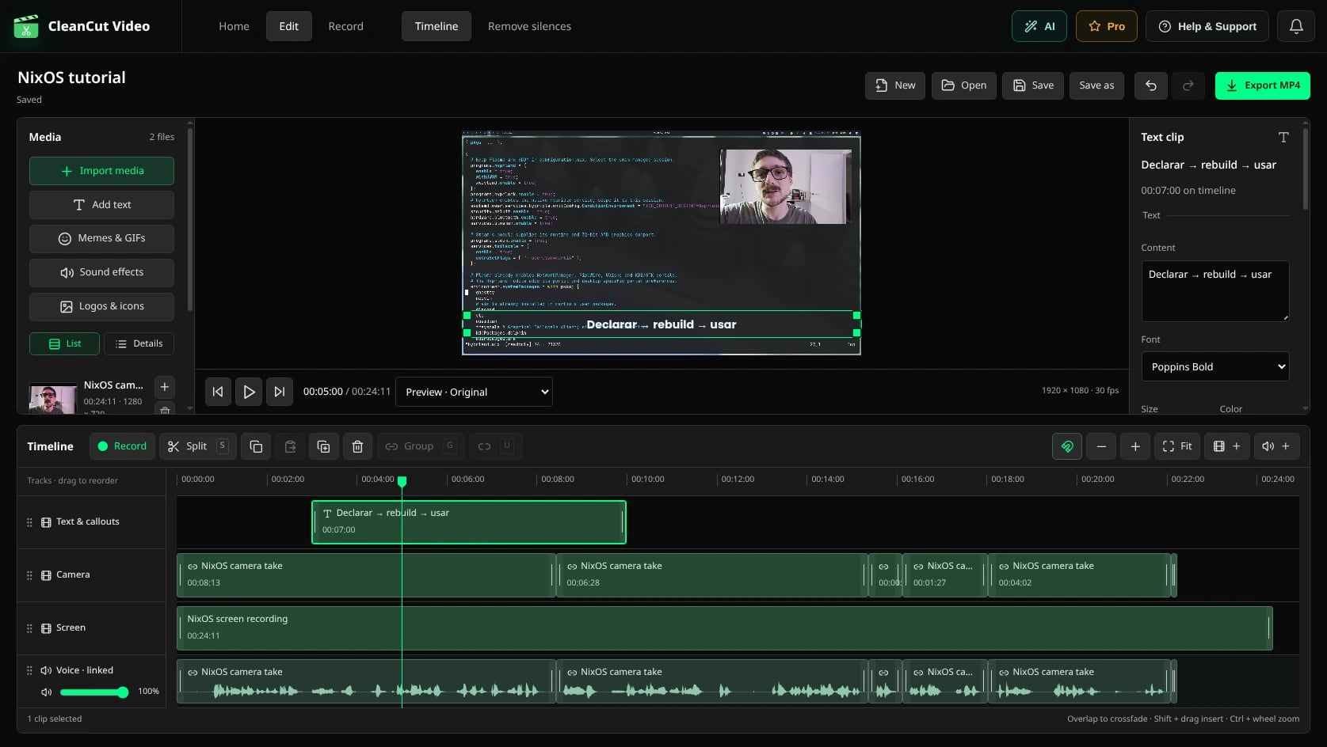Viewport: 1327px width, 747px height.
Task: Add NixOS camera file to timeline
Action: pyautogui.click(x=165, y=387)
